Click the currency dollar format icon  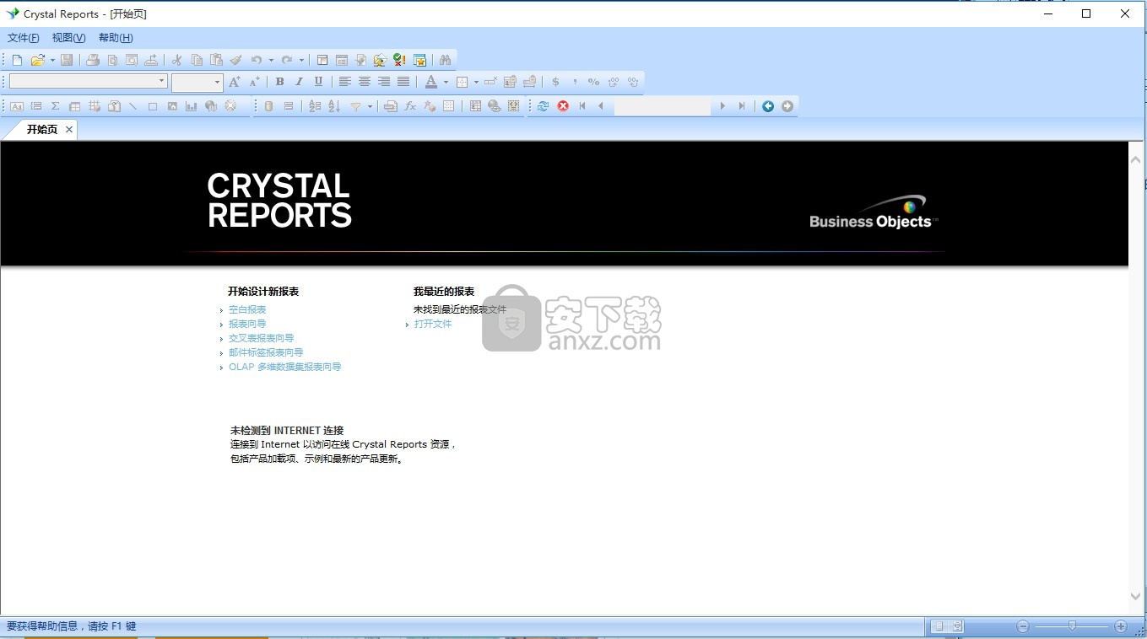(555, 82)
